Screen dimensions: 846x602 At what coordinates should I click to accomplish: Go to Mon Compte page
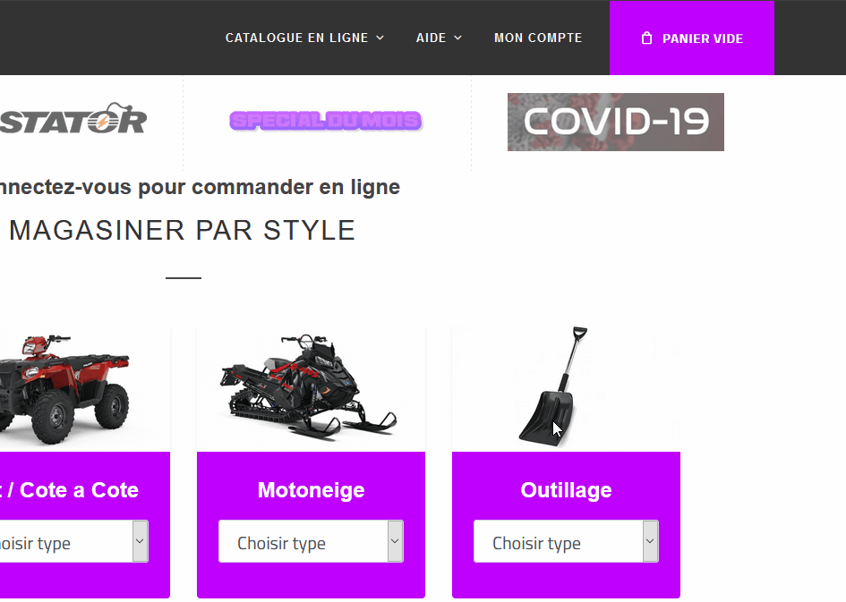(x=538, y=38)
